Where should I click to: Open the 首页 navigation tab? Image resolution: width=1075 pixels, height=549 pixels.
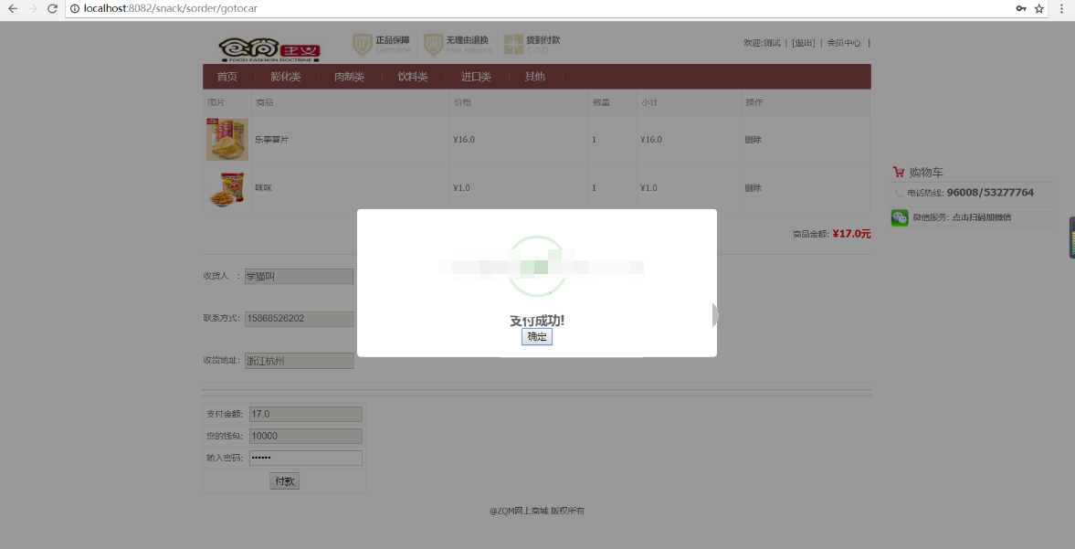pyautogui.click(x=227, y=77)
